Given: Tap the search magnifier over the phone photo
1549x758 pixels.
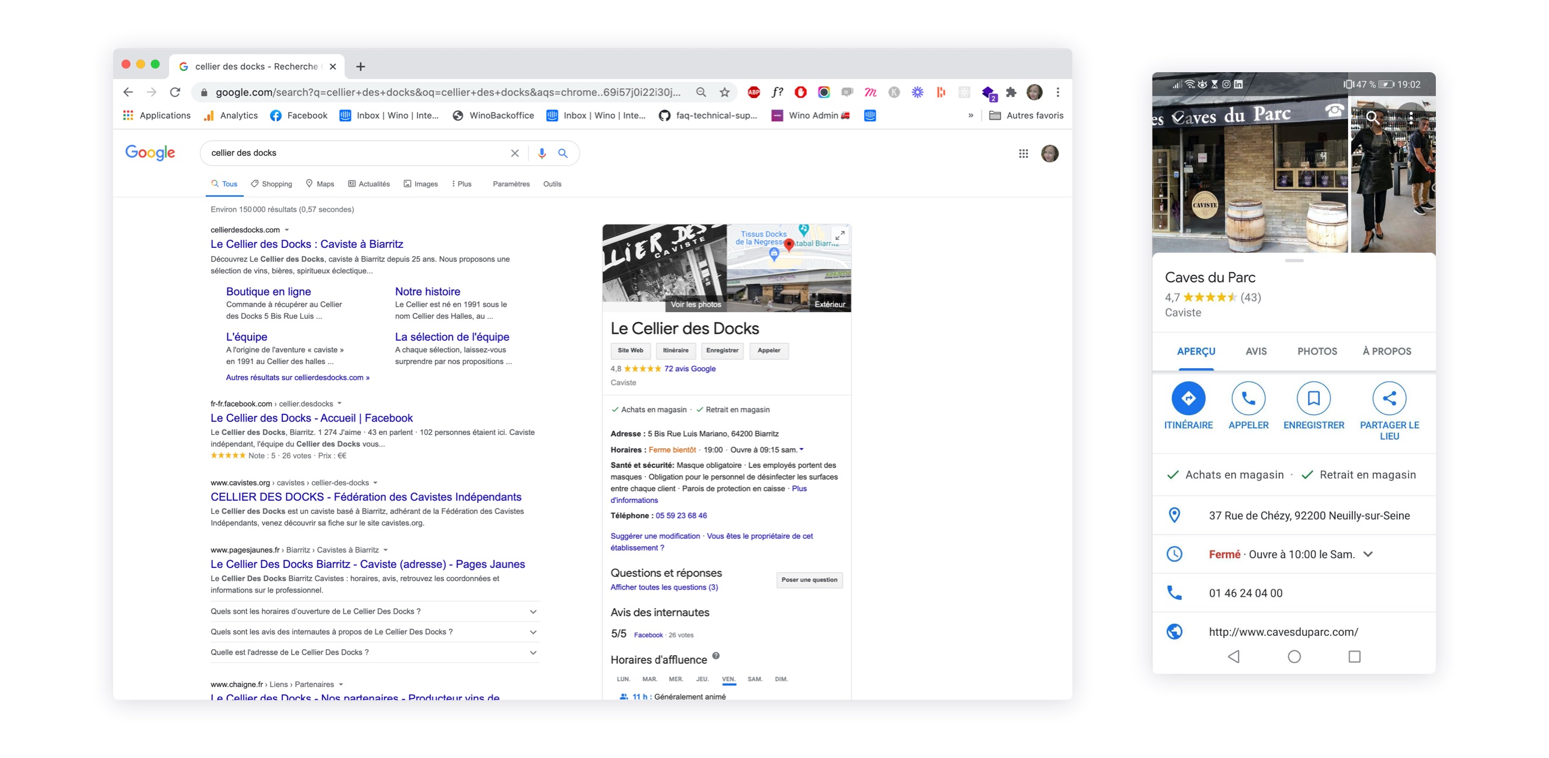Looking at the screenshot, I should tap(1373, 118).
